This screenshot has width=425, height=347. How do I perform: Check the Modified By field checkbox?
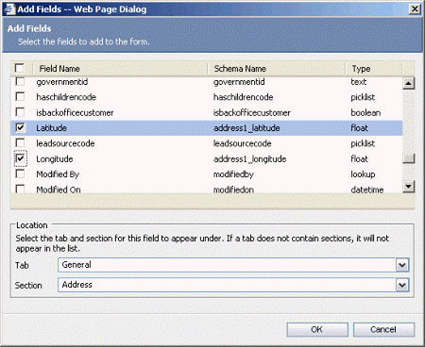(x=20, y=173)
